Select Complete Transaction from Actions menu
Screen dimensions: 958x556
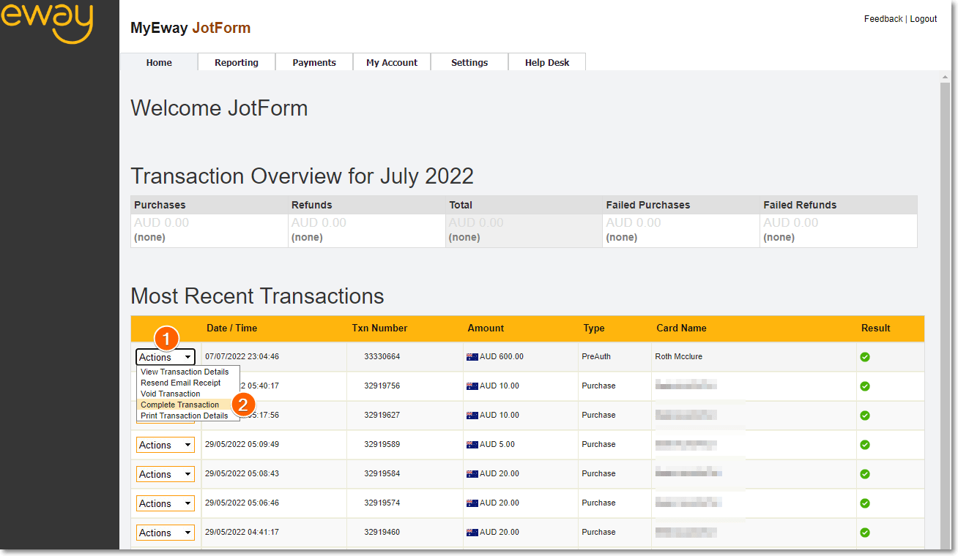(x=180, y=405)
